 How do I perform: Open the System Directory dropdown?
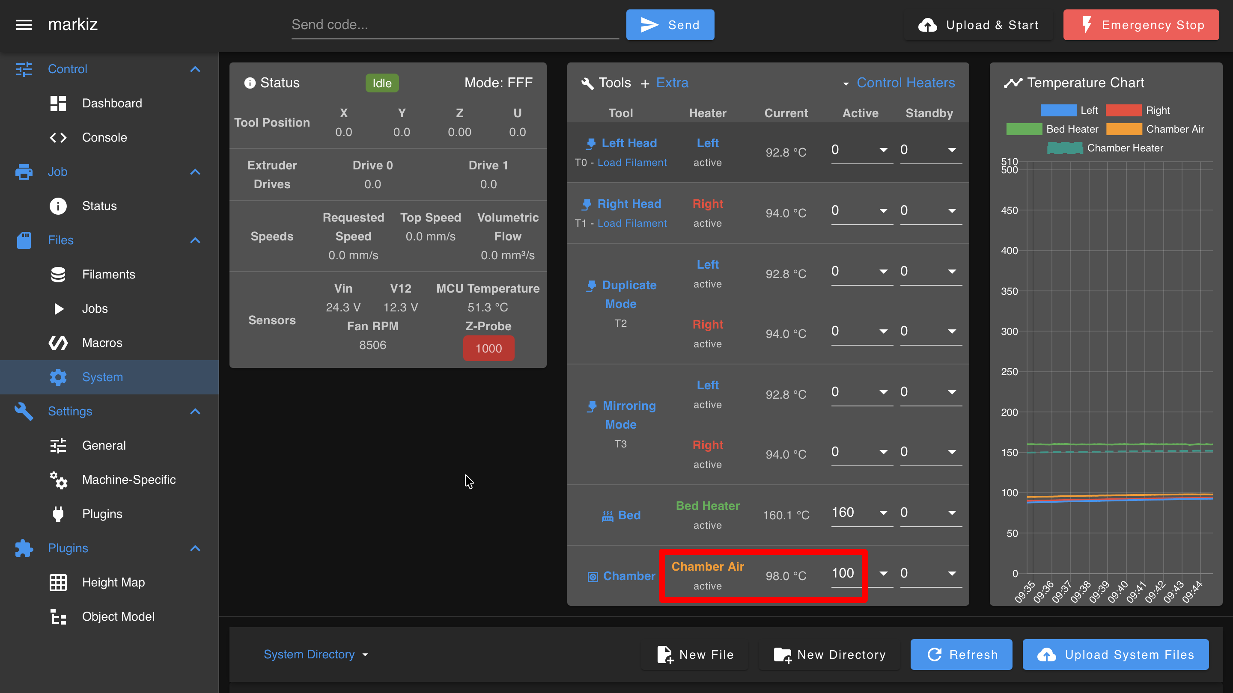click(x=316, y=654)
